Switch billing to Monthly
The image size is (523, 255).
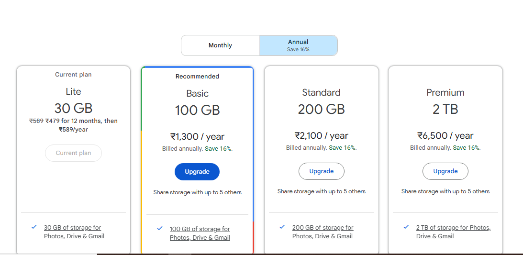(x=220, y=45)
